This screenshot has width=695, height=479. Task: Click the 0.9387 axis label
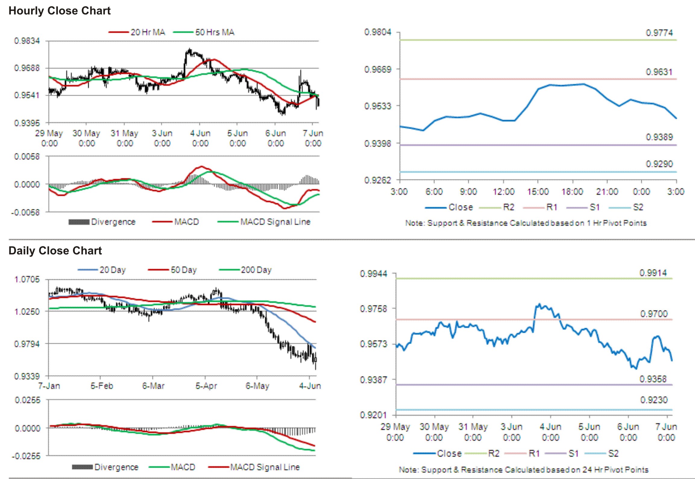click(x=374, y=380)
